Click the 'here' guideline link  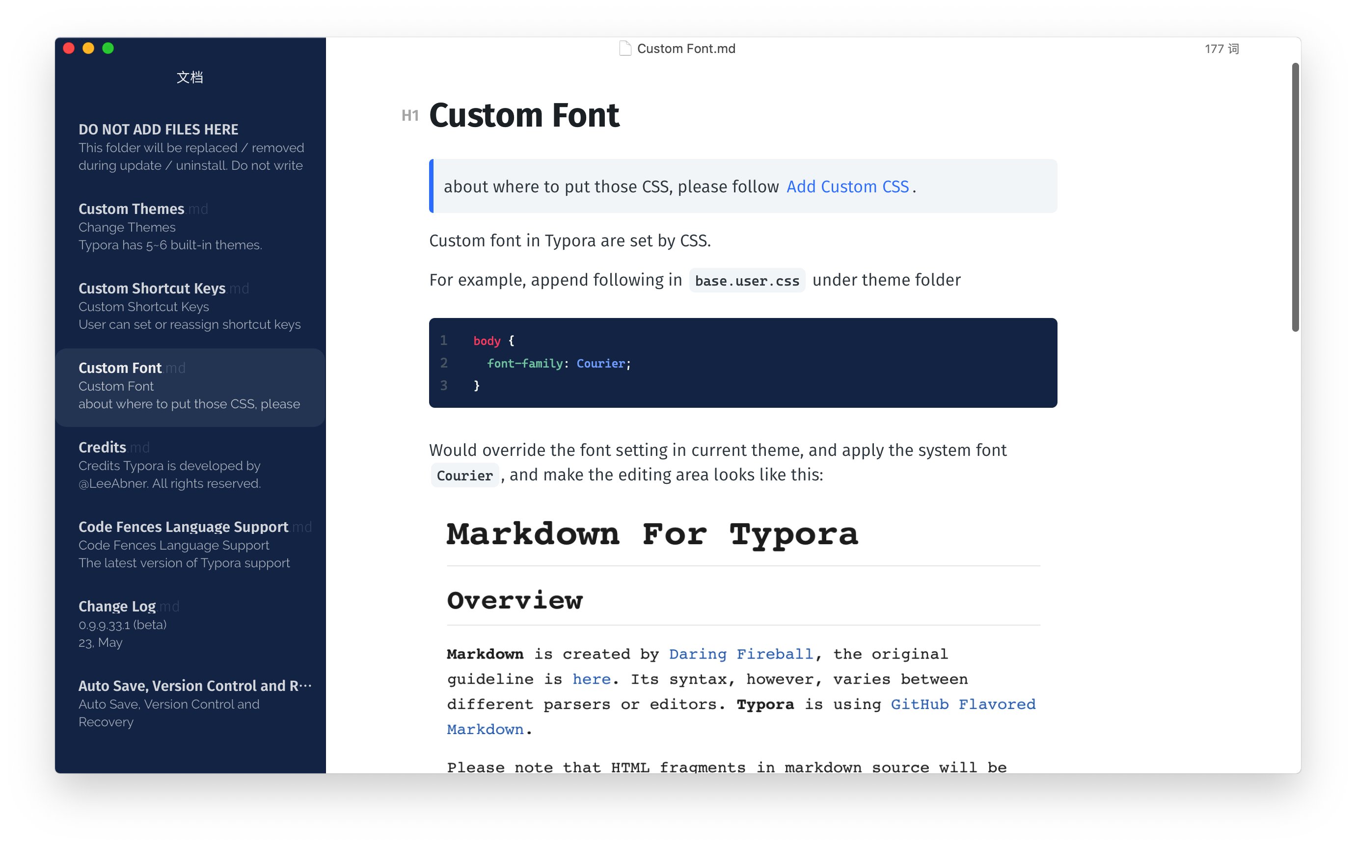tap(591, 679)
